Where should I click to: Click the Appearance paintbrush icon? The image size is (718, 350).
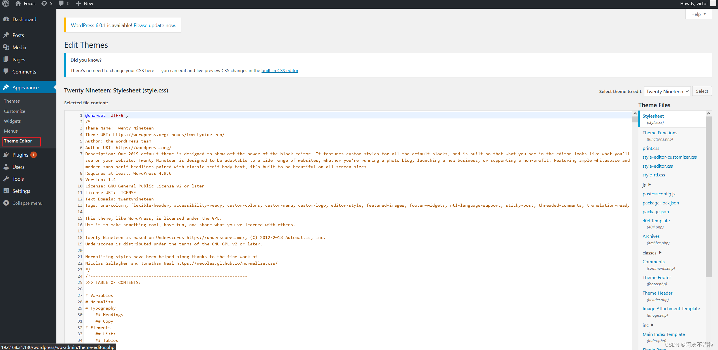click(6, 87)
